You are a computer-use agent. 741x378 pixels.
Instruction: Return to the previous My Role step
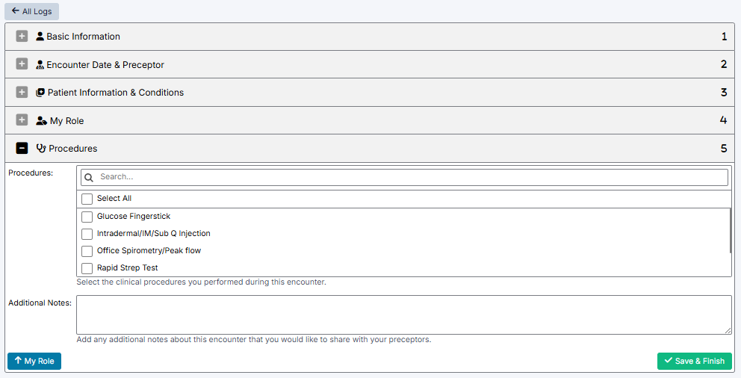(34, 362)
